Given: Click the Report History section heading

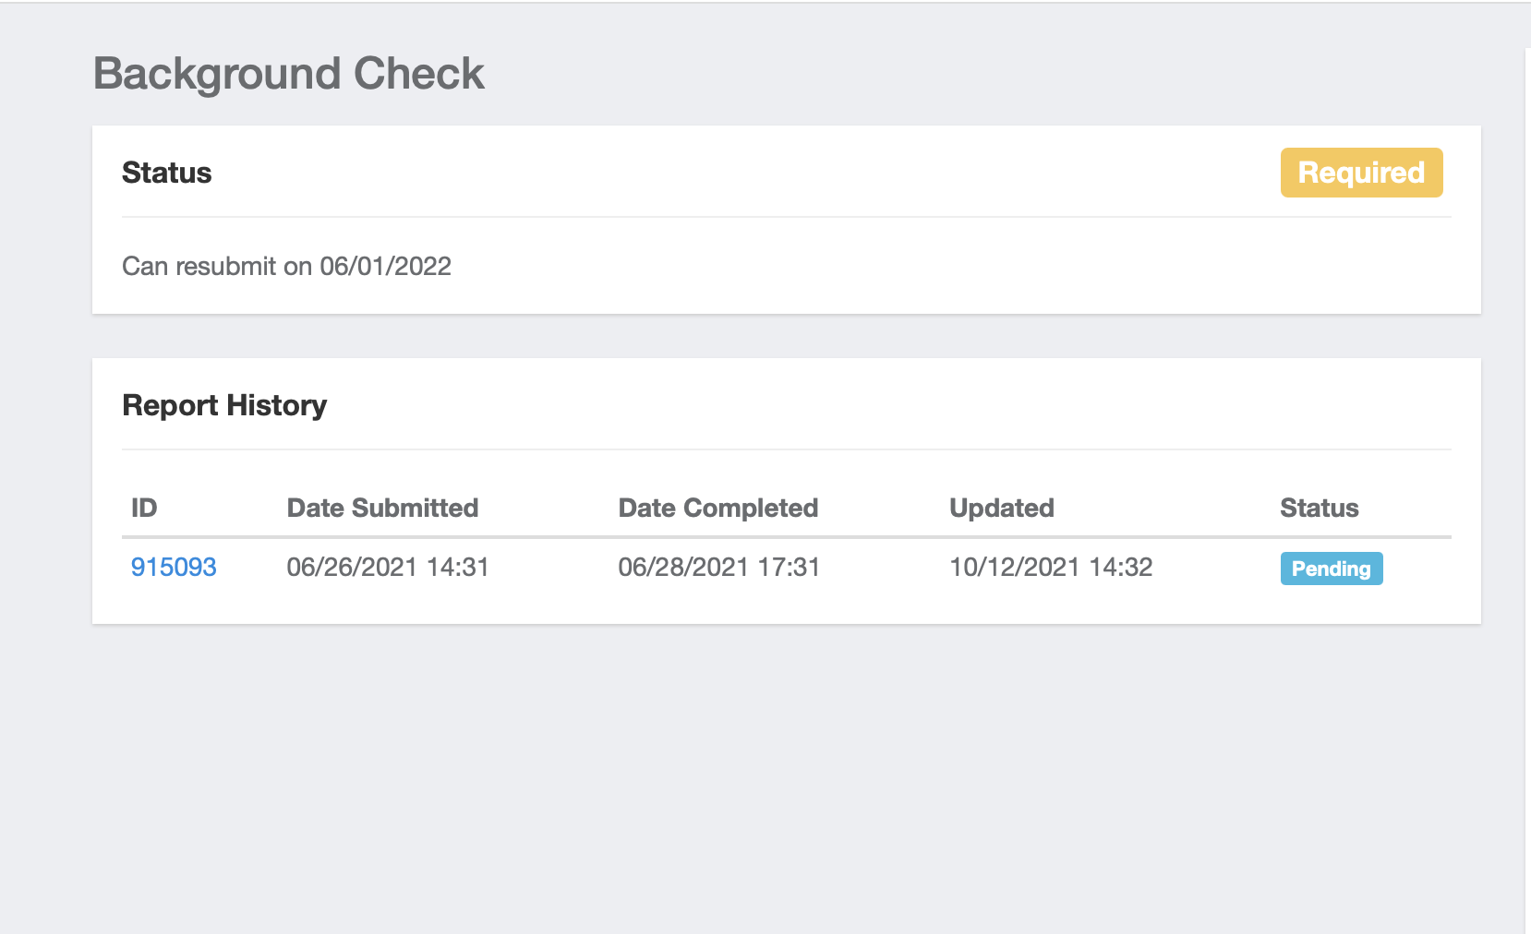Looking at the screenshot, I should point(223,404).
